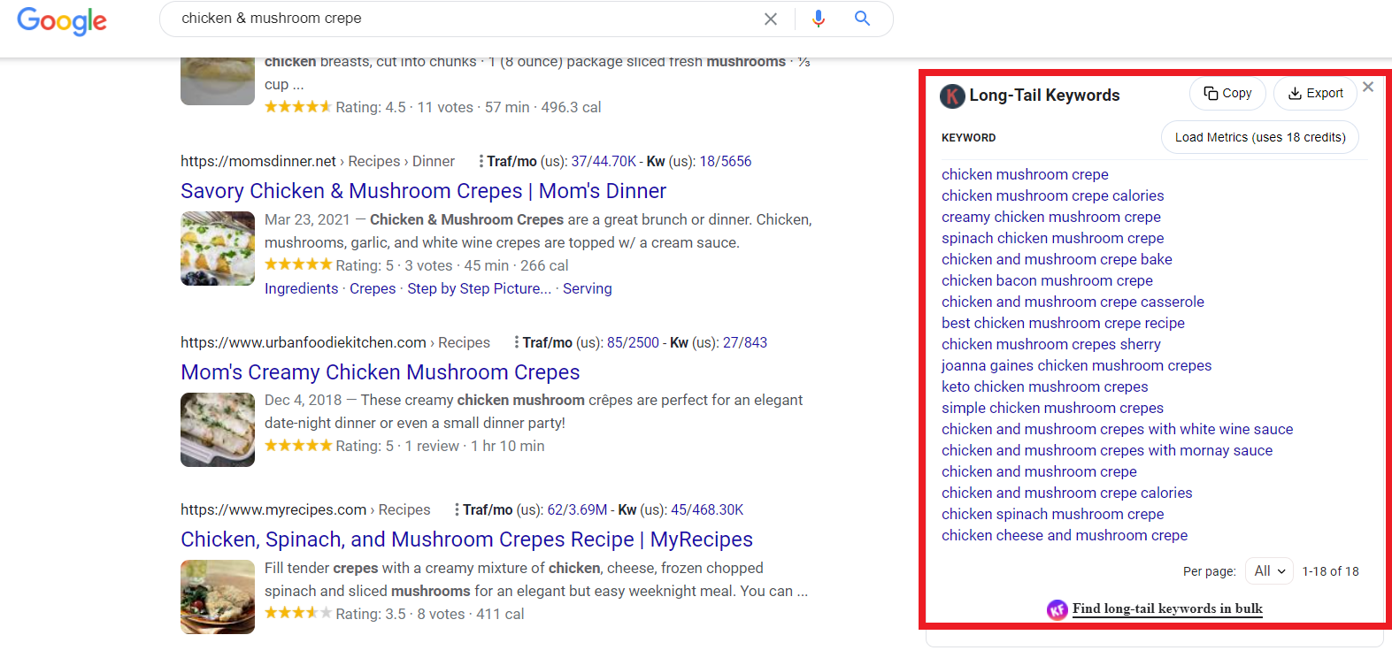Select keyword 'chicken mushroom crepe calories'
The height and width of the screenshot is (658, 1392).
[x=1053, y=195]
